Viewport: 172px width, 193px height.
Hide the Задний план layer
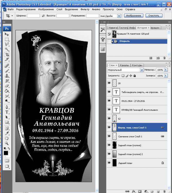click(x=109, y=163)
